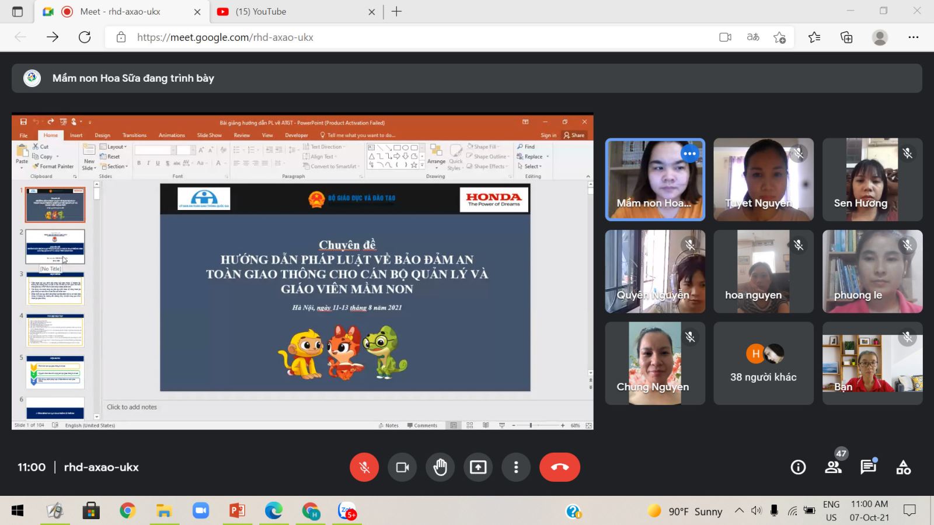Raise hand in the meeting
The width and height of the screenshot is (934, 525).
(x=440, y=467)
